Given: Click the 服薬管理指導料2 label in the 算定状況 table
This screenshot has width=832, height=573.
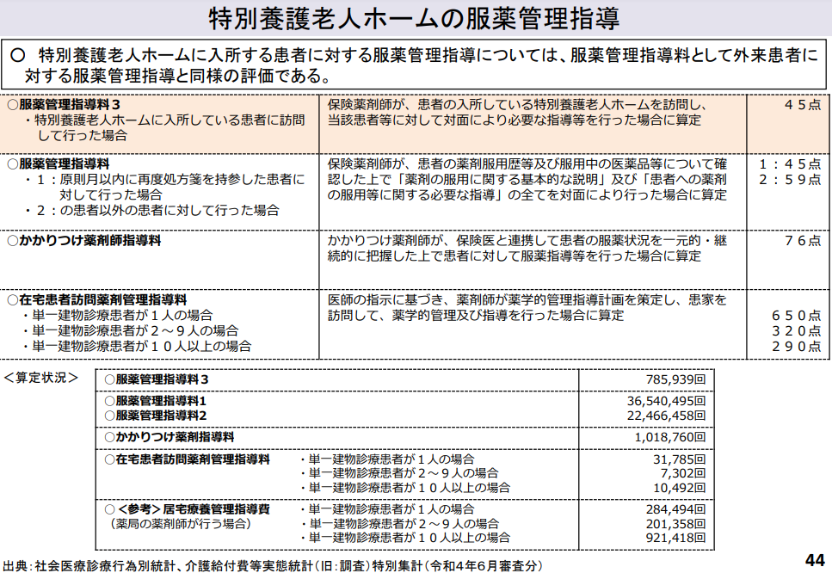Looking at the screenshot, I should pos(155,416).
